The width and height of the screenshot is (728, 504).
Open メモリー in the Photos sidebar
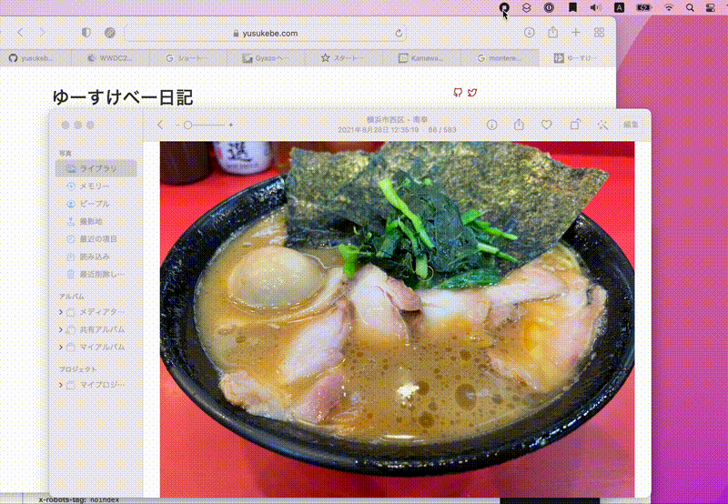[x=96, y=186]
